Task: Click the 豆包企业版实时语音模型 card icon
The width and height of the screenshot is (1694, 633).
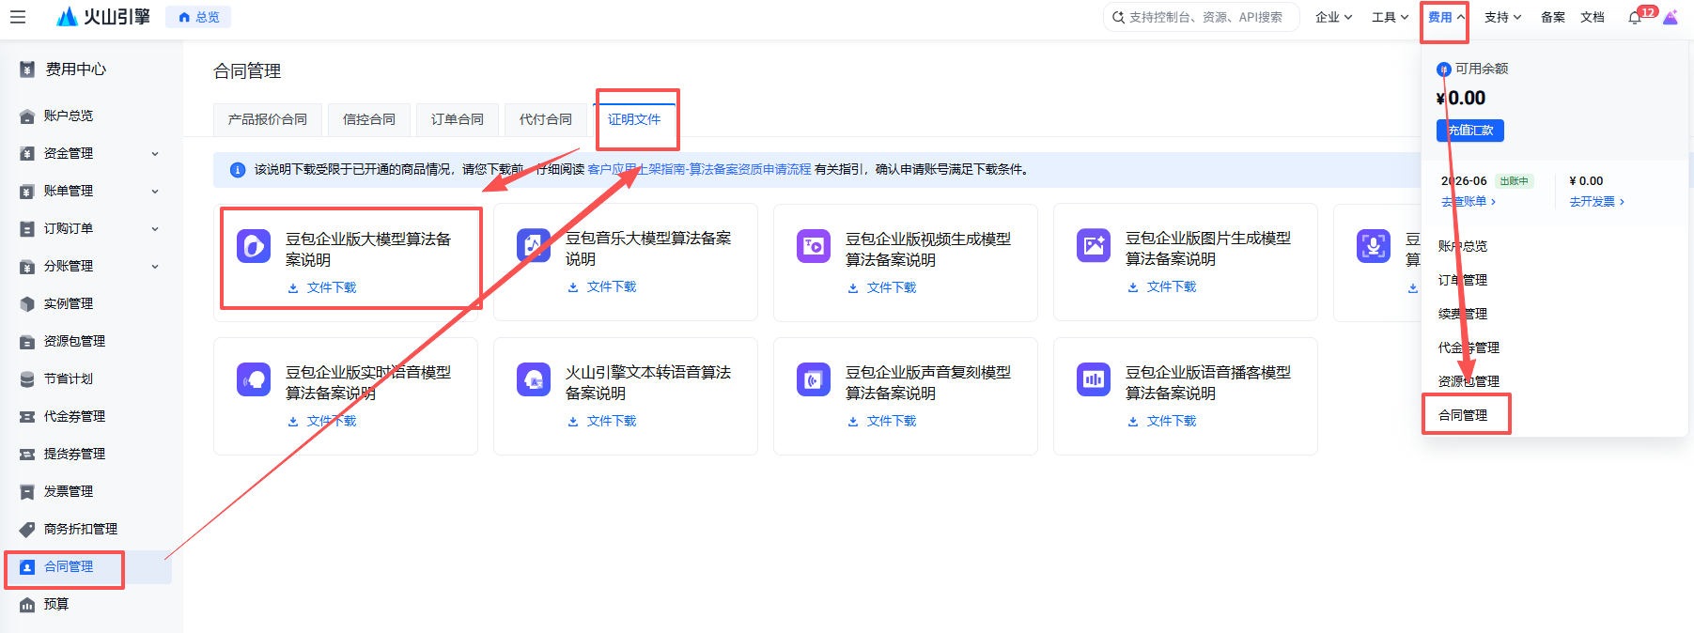Action: tap(254, 379)
